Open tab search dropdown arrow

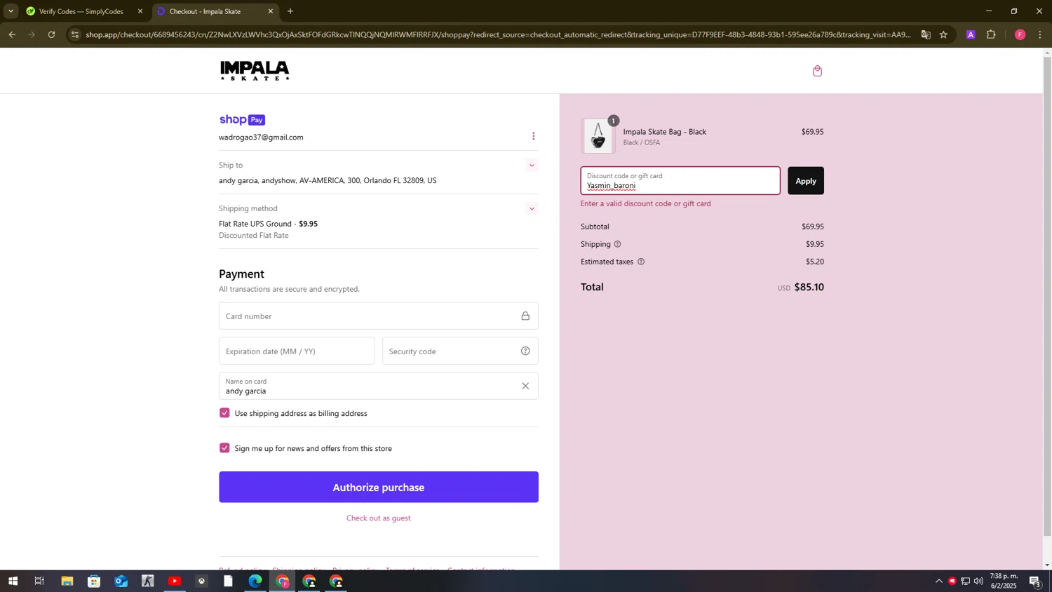11,11
